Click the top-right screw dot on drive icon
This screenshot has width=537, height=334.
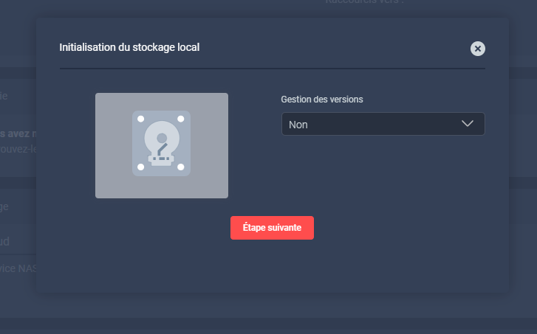[x=181, y=119]
